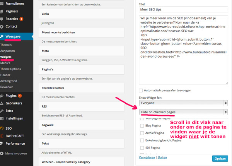Open the Widgets submenu item
The image size is (232, 166).
coord(6,57)
